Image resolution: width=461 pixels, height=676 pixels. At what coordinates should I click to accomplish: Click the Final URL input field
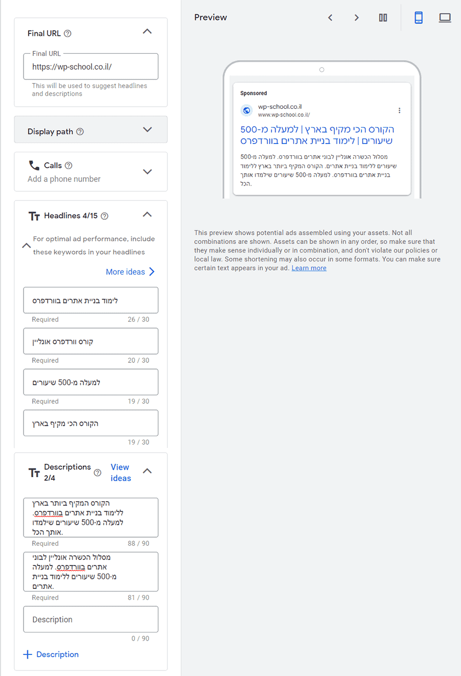[x=91, y=67]
